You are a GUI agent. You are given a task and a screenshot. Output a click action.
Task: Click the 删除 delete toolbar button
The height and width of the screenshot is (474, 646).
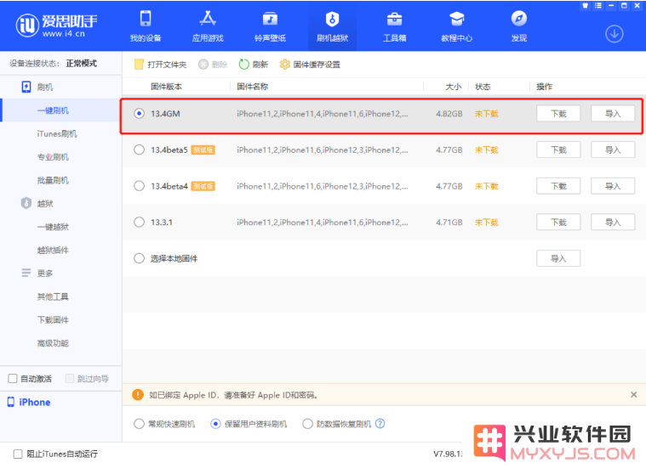[213, 65]
